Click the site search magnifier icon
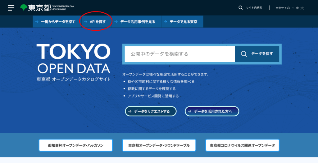 tap(241, 8)
